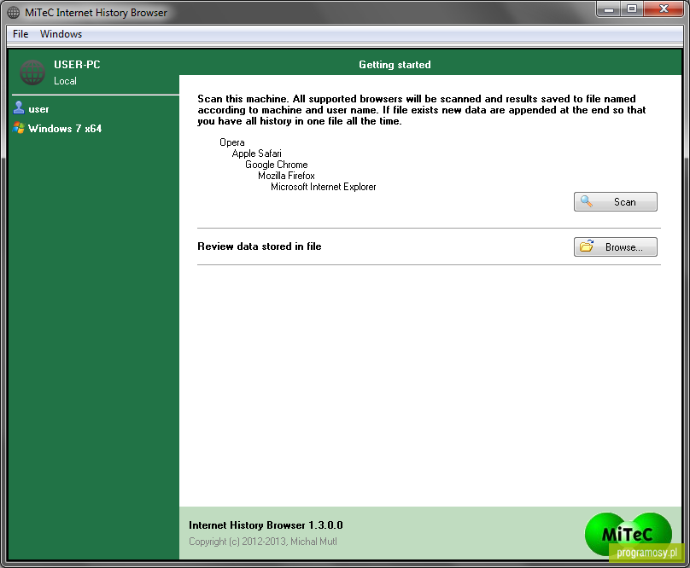Click 'Review data stored in file' text
This screenshot has width=690, height=568.
coord(260,246)
